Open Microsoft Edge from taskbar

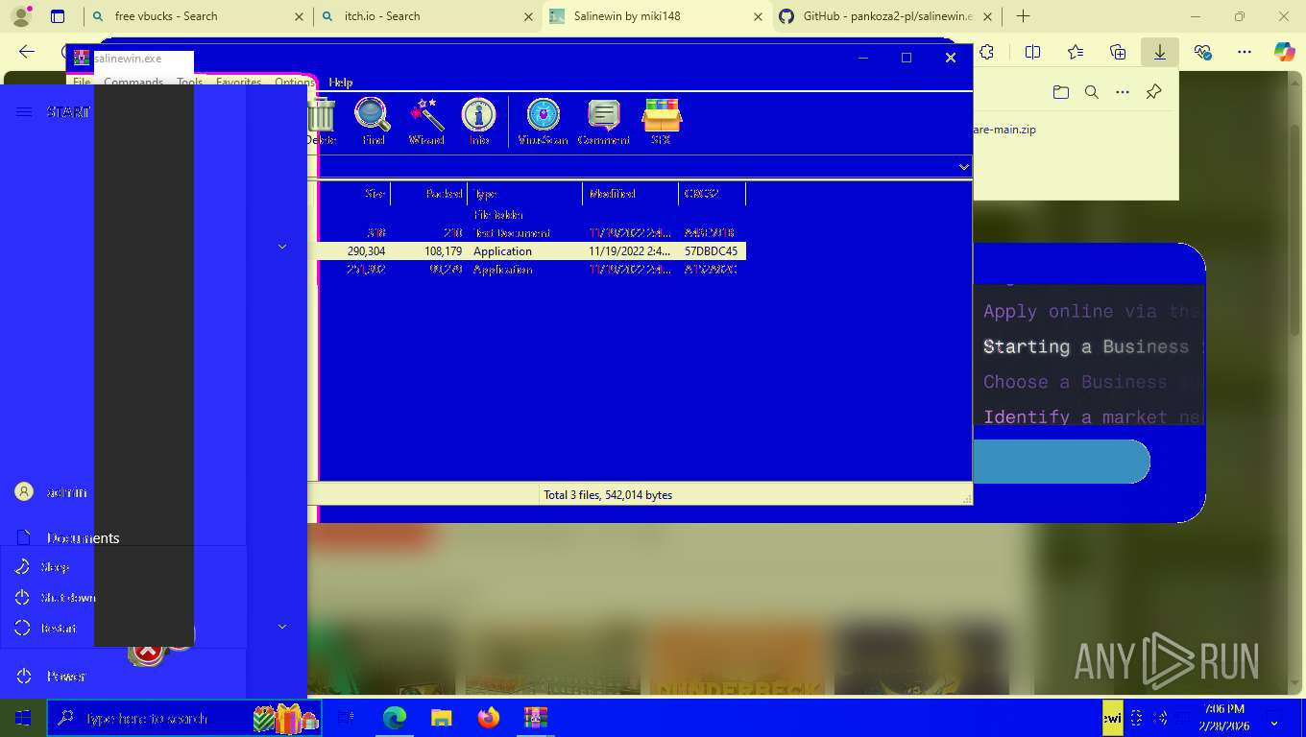coord(395,718)
